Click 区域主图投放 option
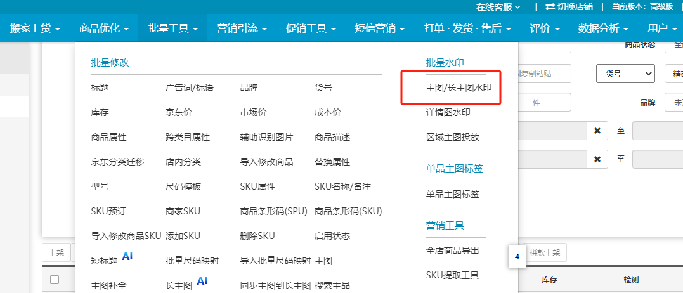Image resolution: width=683 pixels, height=293 pixels. click(x=452, y=137)
